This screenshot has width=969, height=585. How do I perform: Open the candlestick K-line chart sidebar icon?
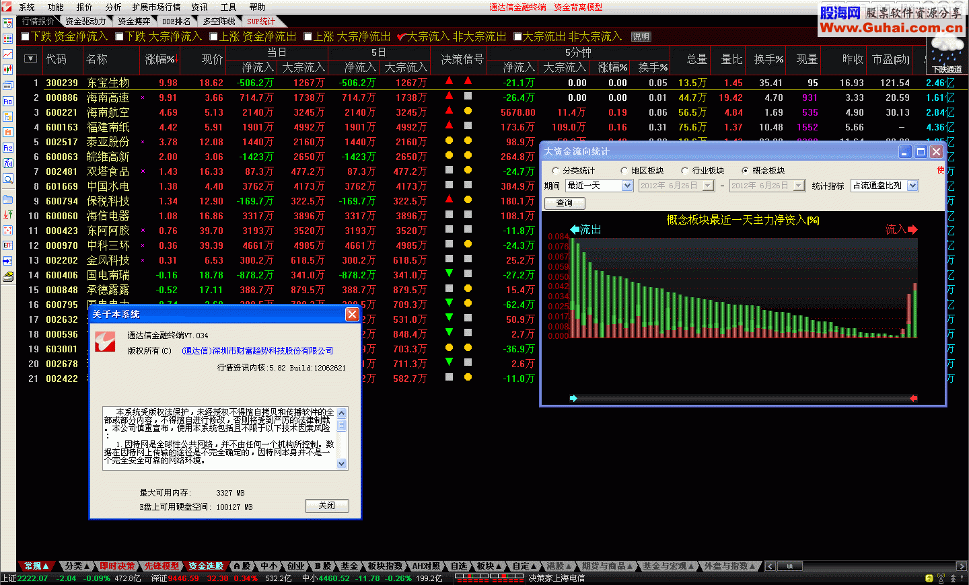tap(8, 70)
